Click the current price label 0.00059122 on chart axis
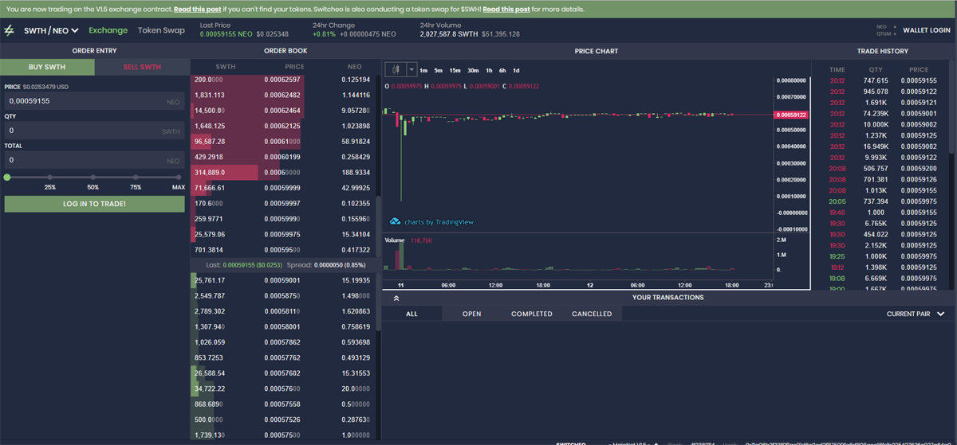The height and width of the screenshot is (445, 957). click(791, 115)
